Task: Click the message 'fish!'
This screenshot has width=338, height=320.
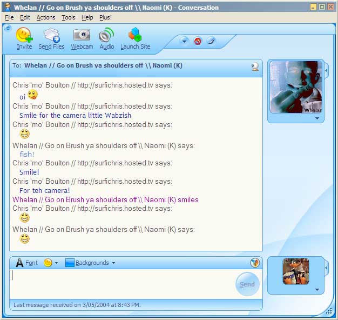Action: [27, 154]
